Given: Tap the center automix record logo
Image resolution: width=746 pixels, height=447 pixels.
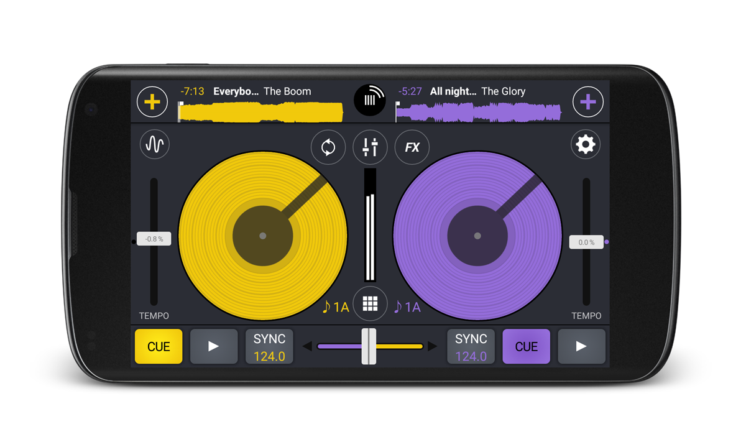Looking at the screenshot, I should 370,99.
